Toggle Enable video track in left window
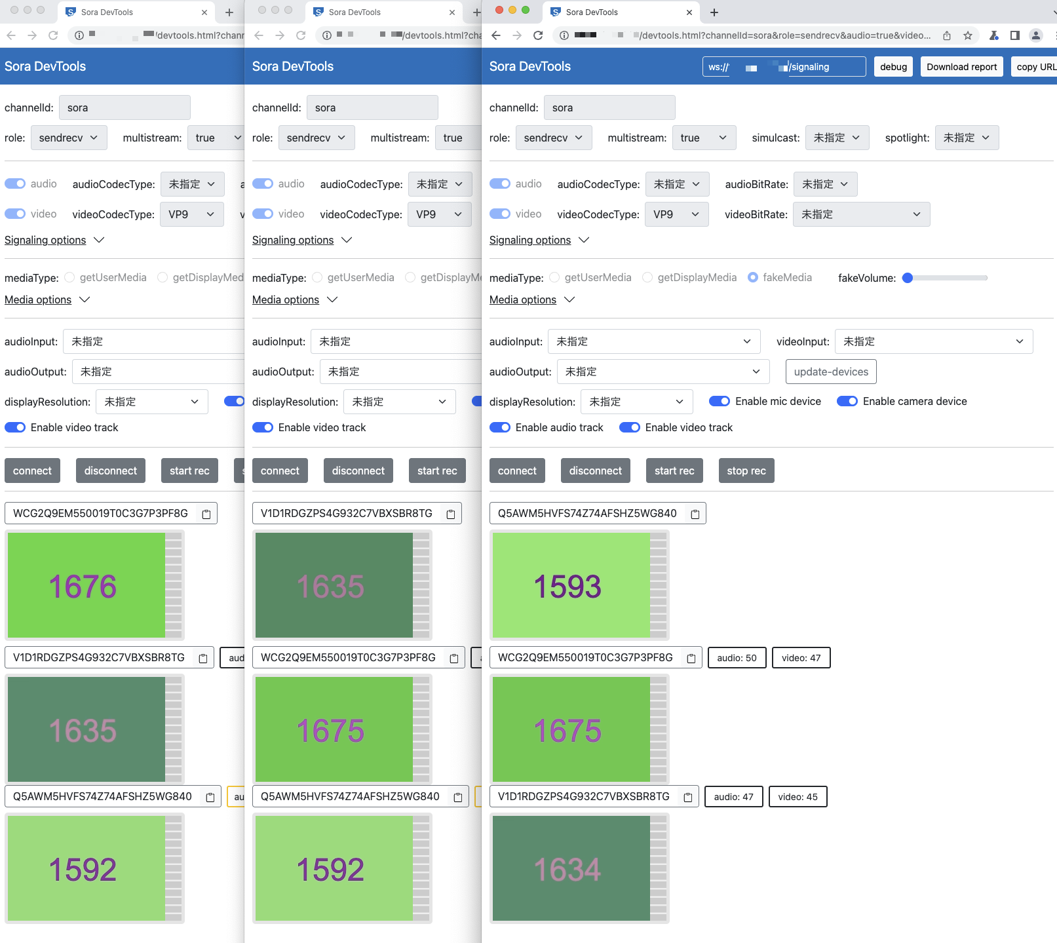This screenshot has height=943, width=1057. pyautogui.click(x=15, y=427)
